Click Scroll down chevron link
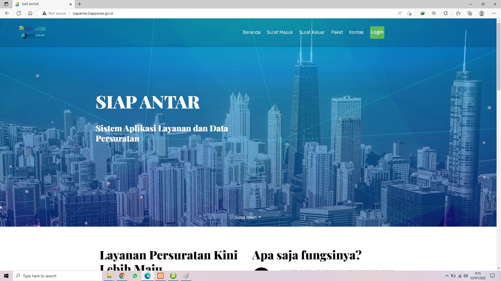501x281 pixels. [248, 217]
